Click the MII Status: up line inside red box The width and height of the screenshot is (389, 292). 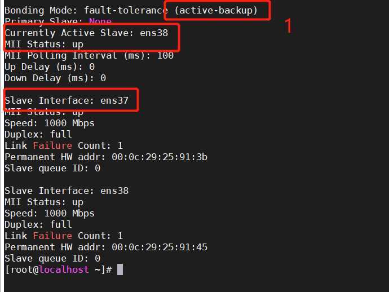[44, 44]
